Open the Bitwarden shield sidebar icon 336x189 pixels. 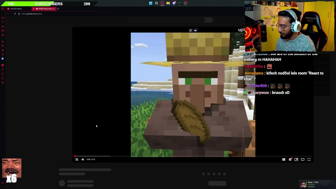(3, 59)
